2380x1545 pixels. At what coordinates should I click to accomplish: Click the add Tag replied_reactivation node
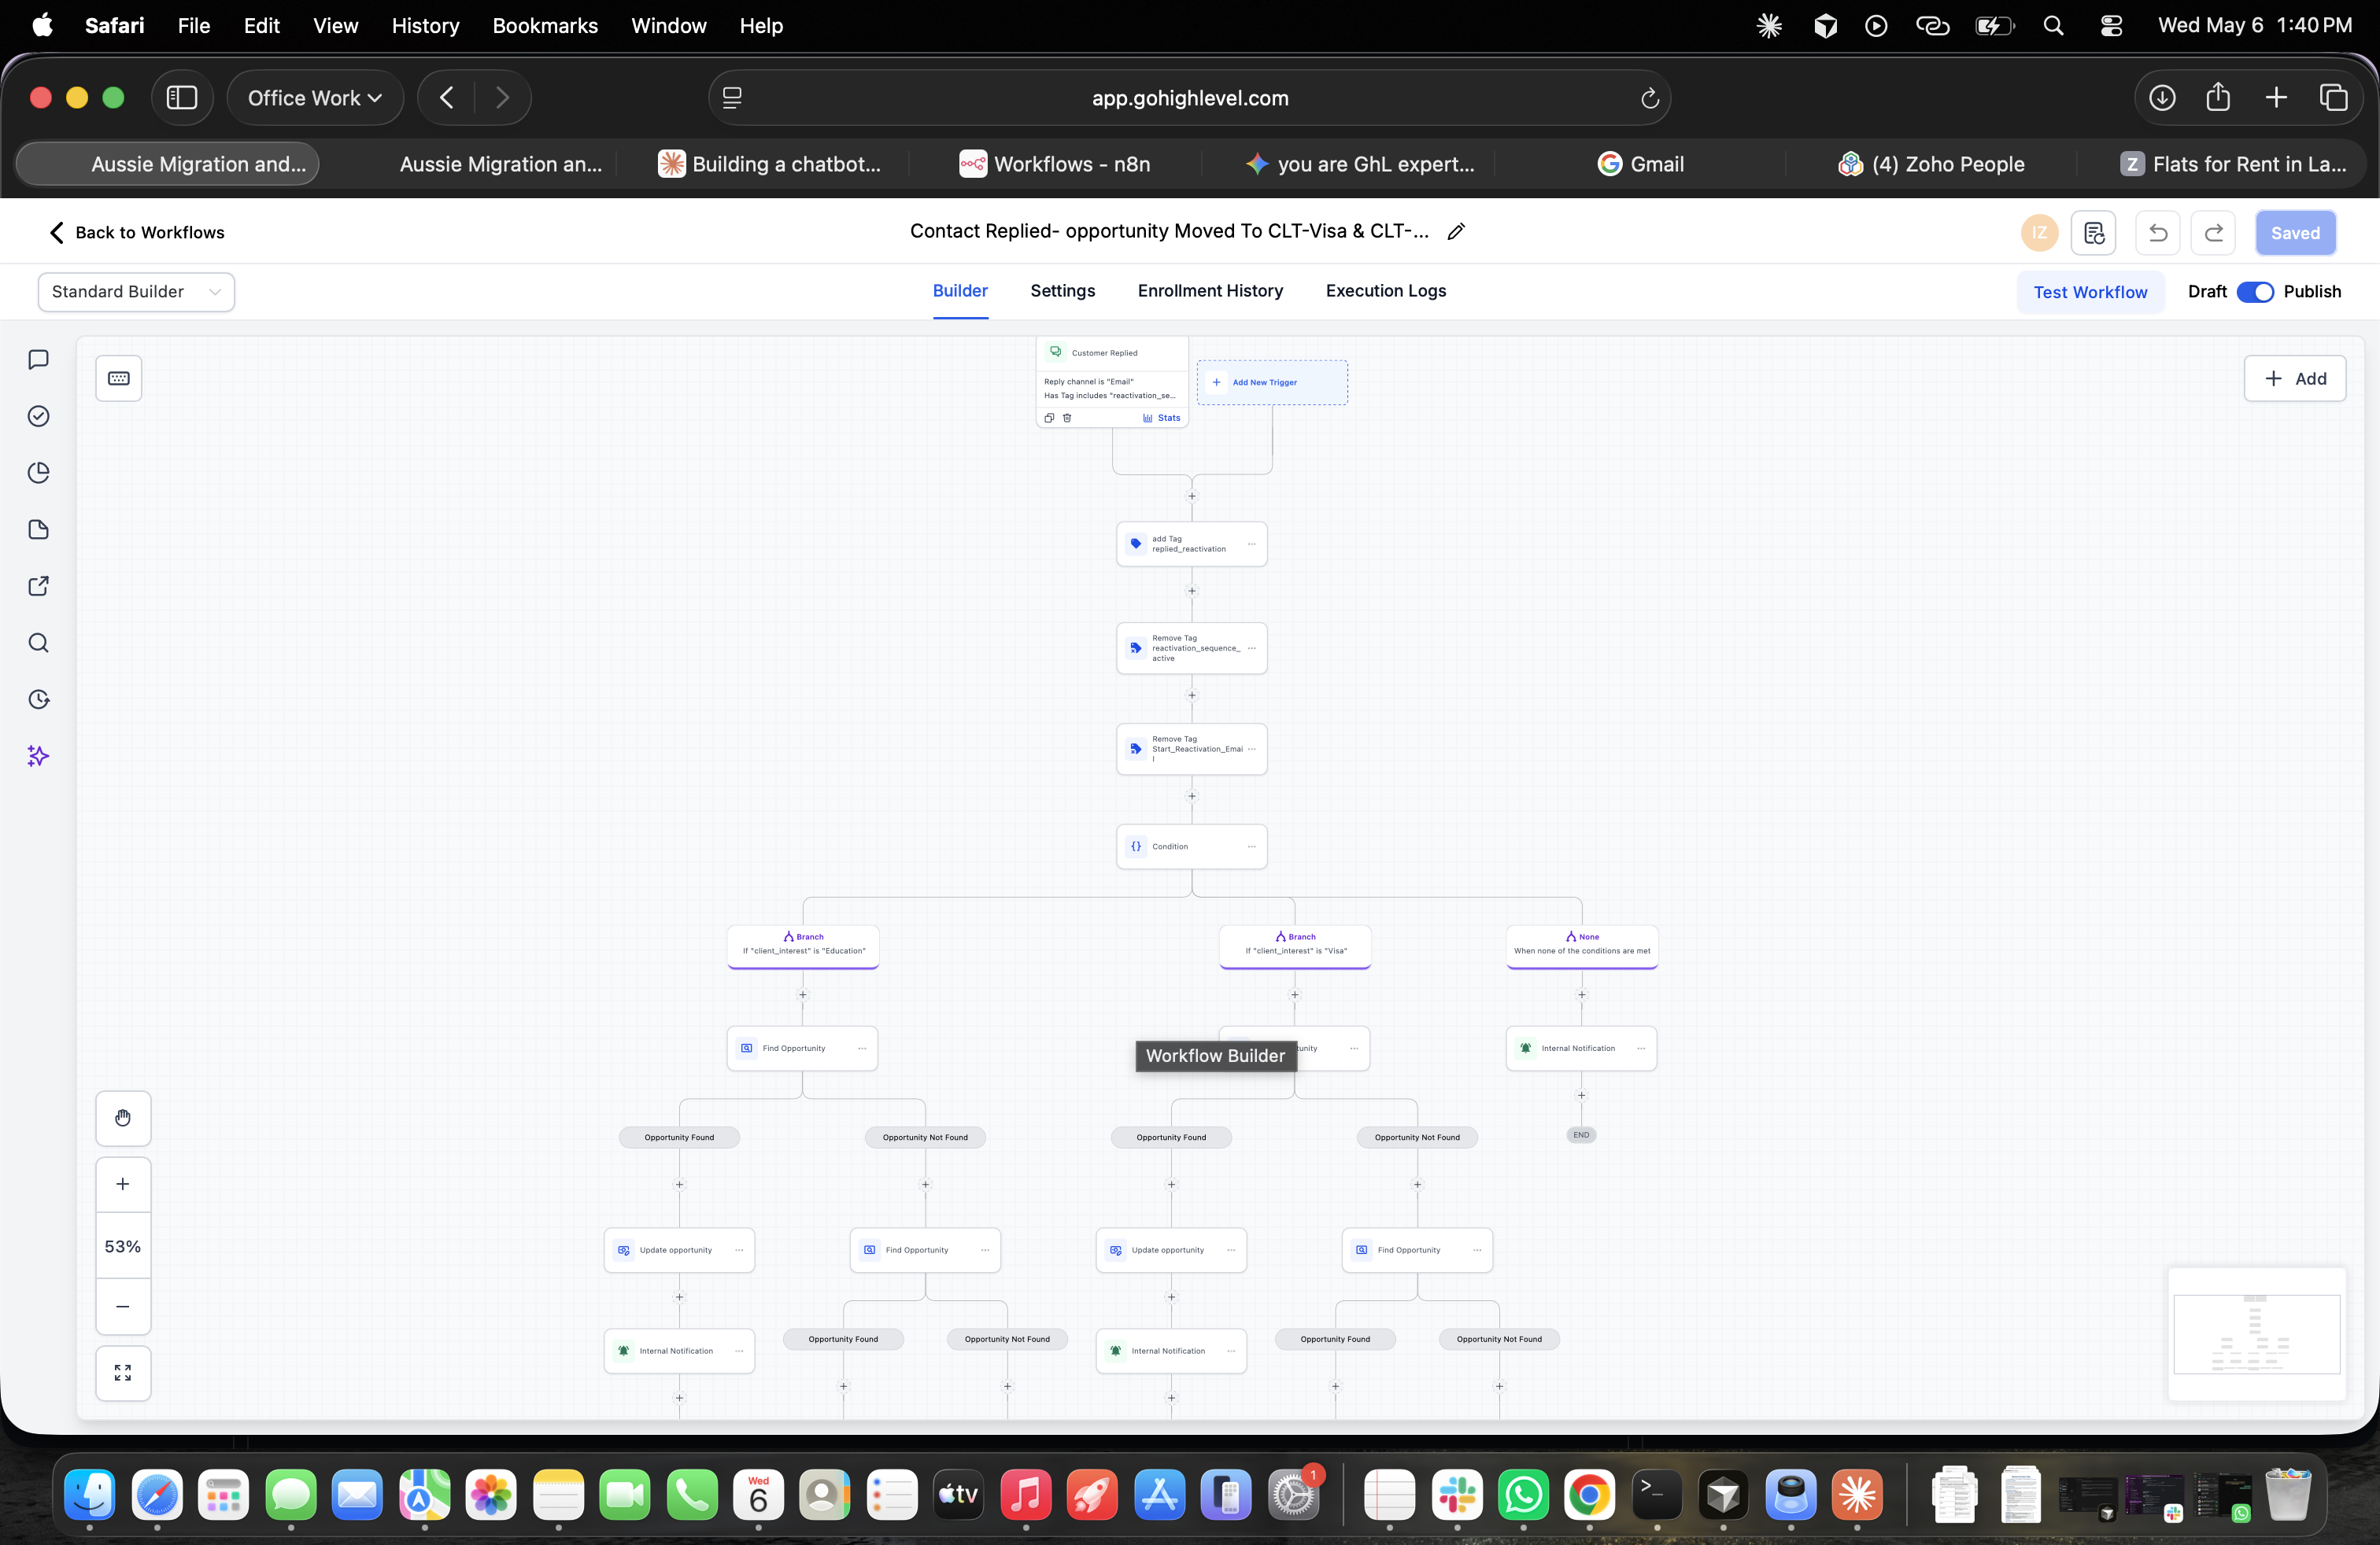click(1191, 544)
